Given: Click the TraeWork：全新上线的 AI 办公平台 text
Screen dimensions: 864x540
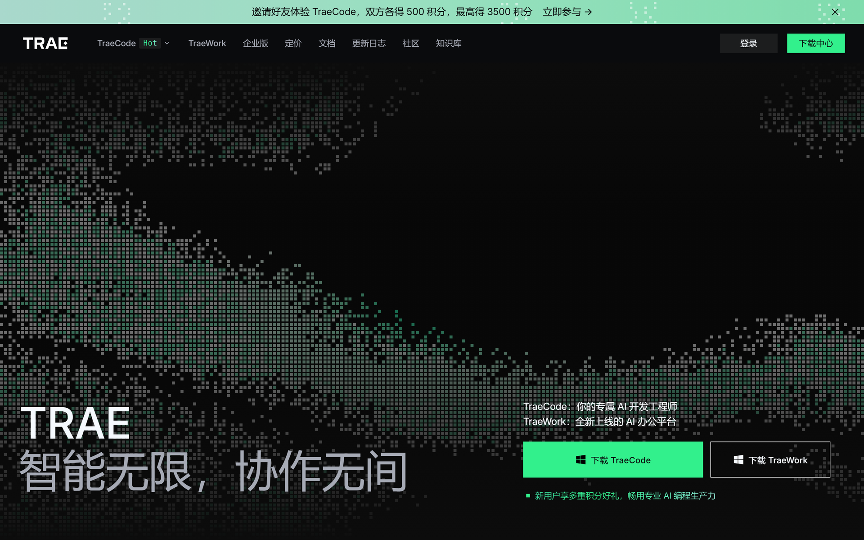Looking at the screenshot, I should pos(600,421).
